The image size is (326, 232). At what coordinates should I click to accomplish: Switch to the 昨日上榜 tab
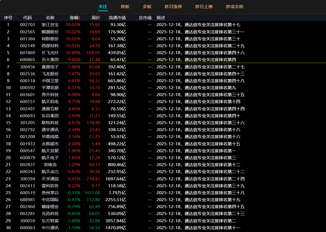click(x=204, y=7)
